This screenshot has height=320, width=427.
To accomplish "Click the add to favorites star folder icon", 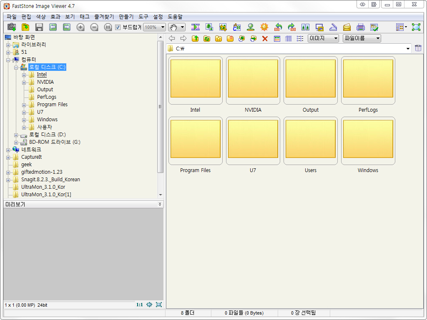I will pyautogui.click(x=219, y=38).
